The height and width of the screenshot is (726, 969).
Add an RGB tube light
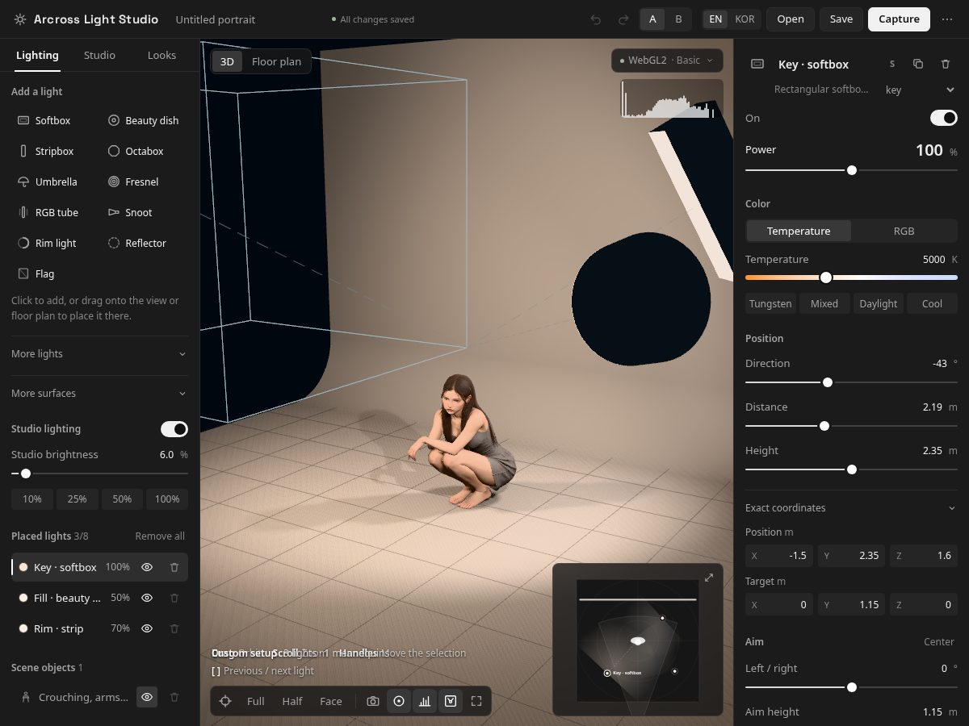coord(53,212)
